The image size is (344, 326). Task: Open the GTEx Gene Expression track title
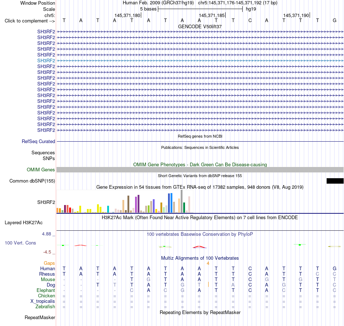pyautogui.click(x=200, y=187)
